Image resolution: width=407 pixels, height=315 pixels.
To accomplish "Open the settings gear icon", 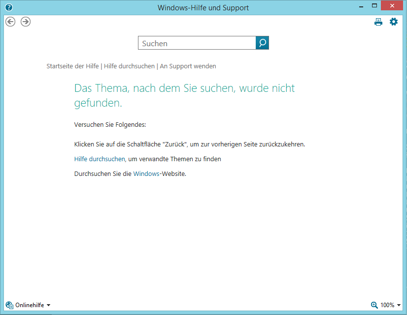I will click(x=393, y=22).
